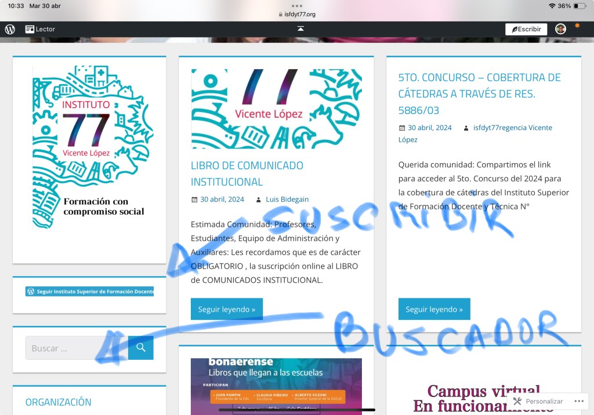
Task: Tap the three dots above the address bar
Action: click(x=297, y=5)
